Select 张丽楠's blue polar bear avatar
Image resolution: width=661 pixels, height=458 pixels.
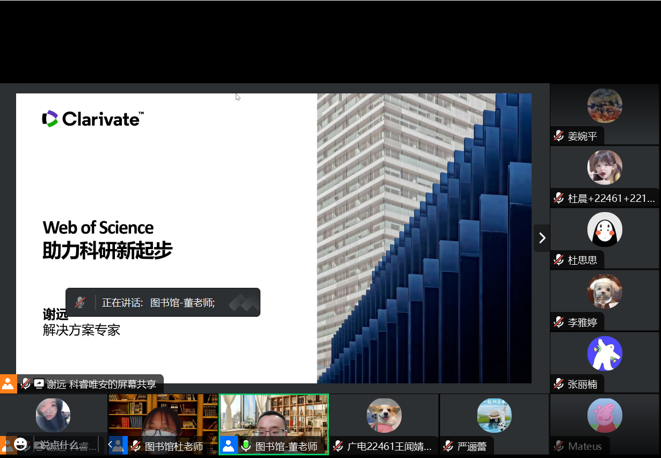605,353
